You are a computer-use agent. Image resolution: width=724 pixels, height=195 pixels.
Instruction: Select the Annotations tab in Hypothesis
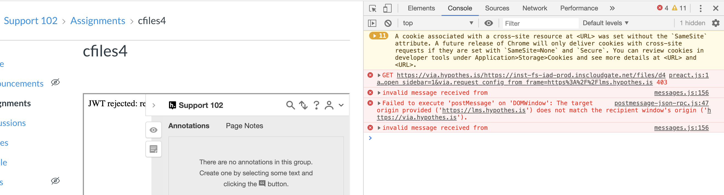189,126
